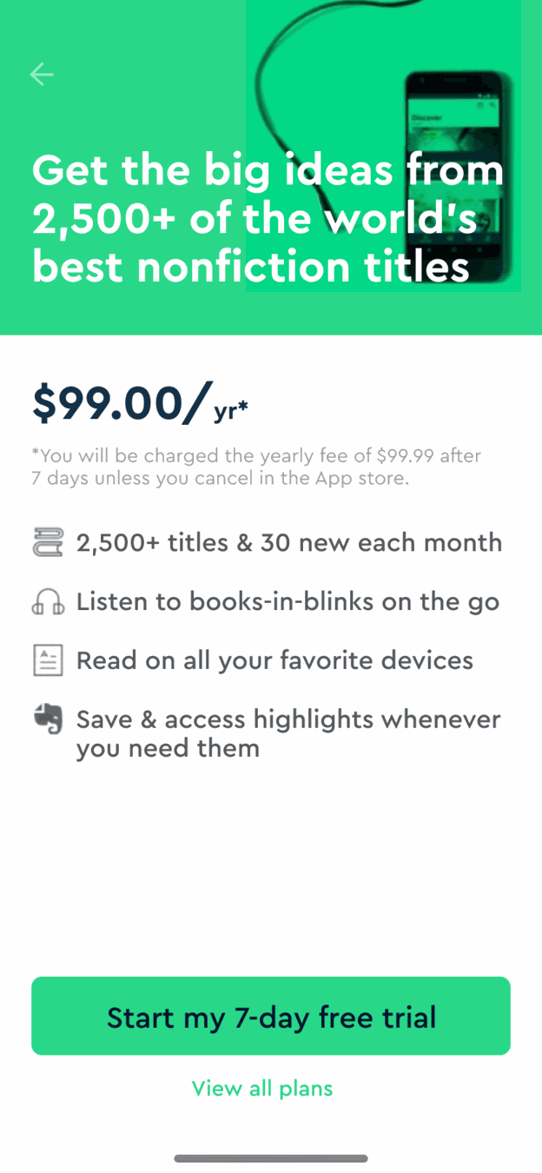Click the document reading icon
This screenshot has width=542, height=1173.
click(x=48, y=660)
